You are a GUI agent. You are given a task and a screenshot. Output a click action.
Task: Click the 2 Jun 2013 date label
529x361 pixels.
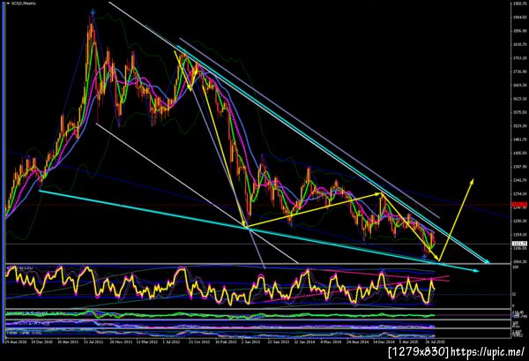pos(251,342)
